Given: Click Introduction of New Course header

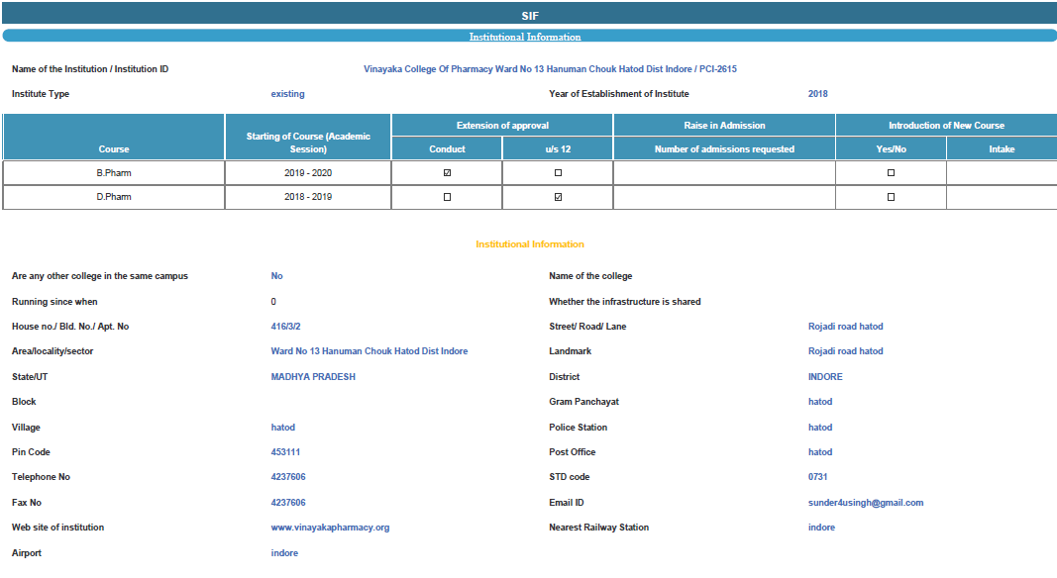Looking at the screenshot, I should point(946,126).
